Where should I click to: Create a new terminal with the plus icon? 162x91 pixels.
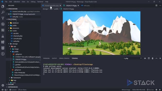click(x=145, y=58)
